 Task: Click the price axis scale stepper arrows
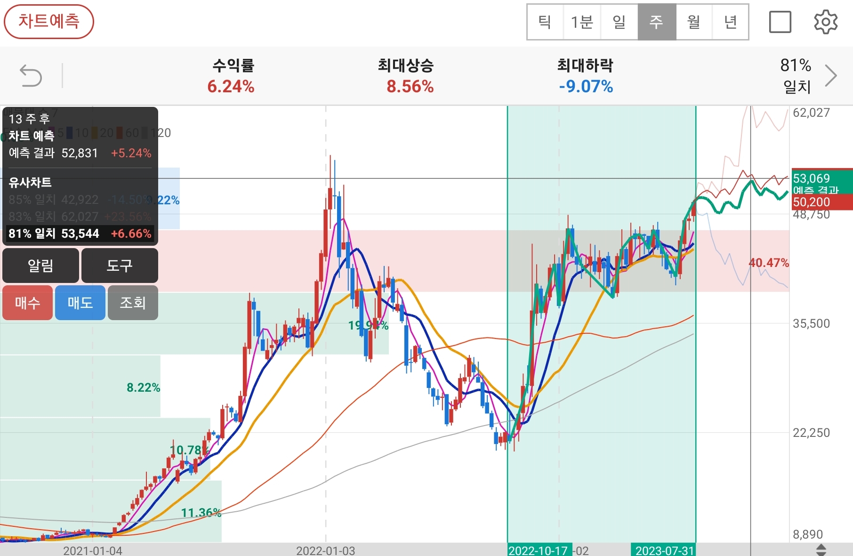point(821,549)
